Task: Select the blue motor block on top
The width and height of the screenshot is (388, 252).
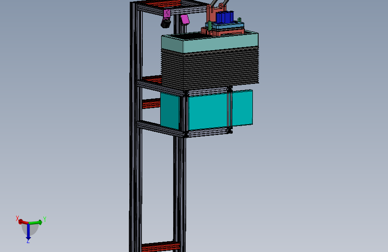Action: (x=225, y=17)
